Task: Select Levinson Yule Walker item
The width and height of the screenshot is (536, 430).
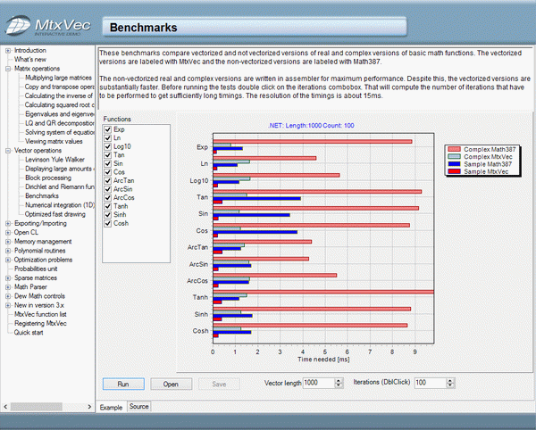Action: pos(54,160)
